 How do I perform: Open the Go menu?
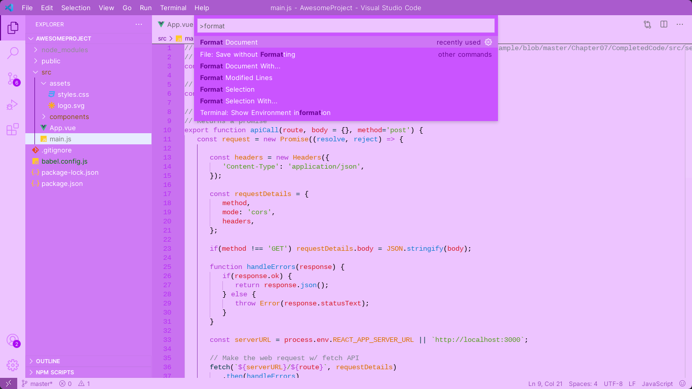click(x=127, y=8)
